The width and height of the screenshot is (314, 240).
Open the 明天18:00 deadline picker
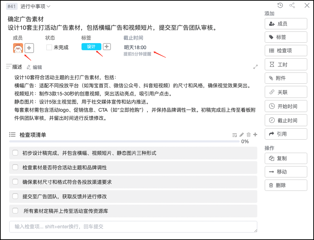click(x=135, y=47)
